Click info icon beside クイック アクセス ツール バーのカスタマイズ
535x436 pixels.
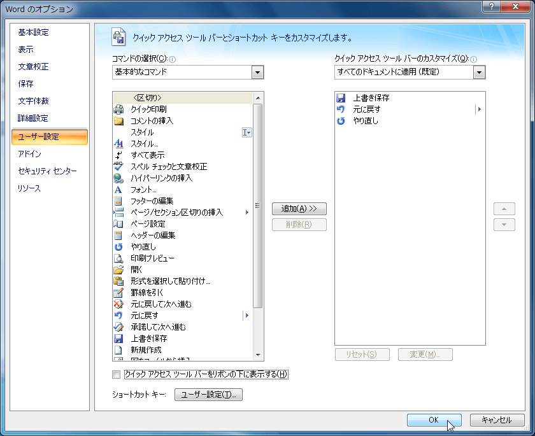[473, 59]
